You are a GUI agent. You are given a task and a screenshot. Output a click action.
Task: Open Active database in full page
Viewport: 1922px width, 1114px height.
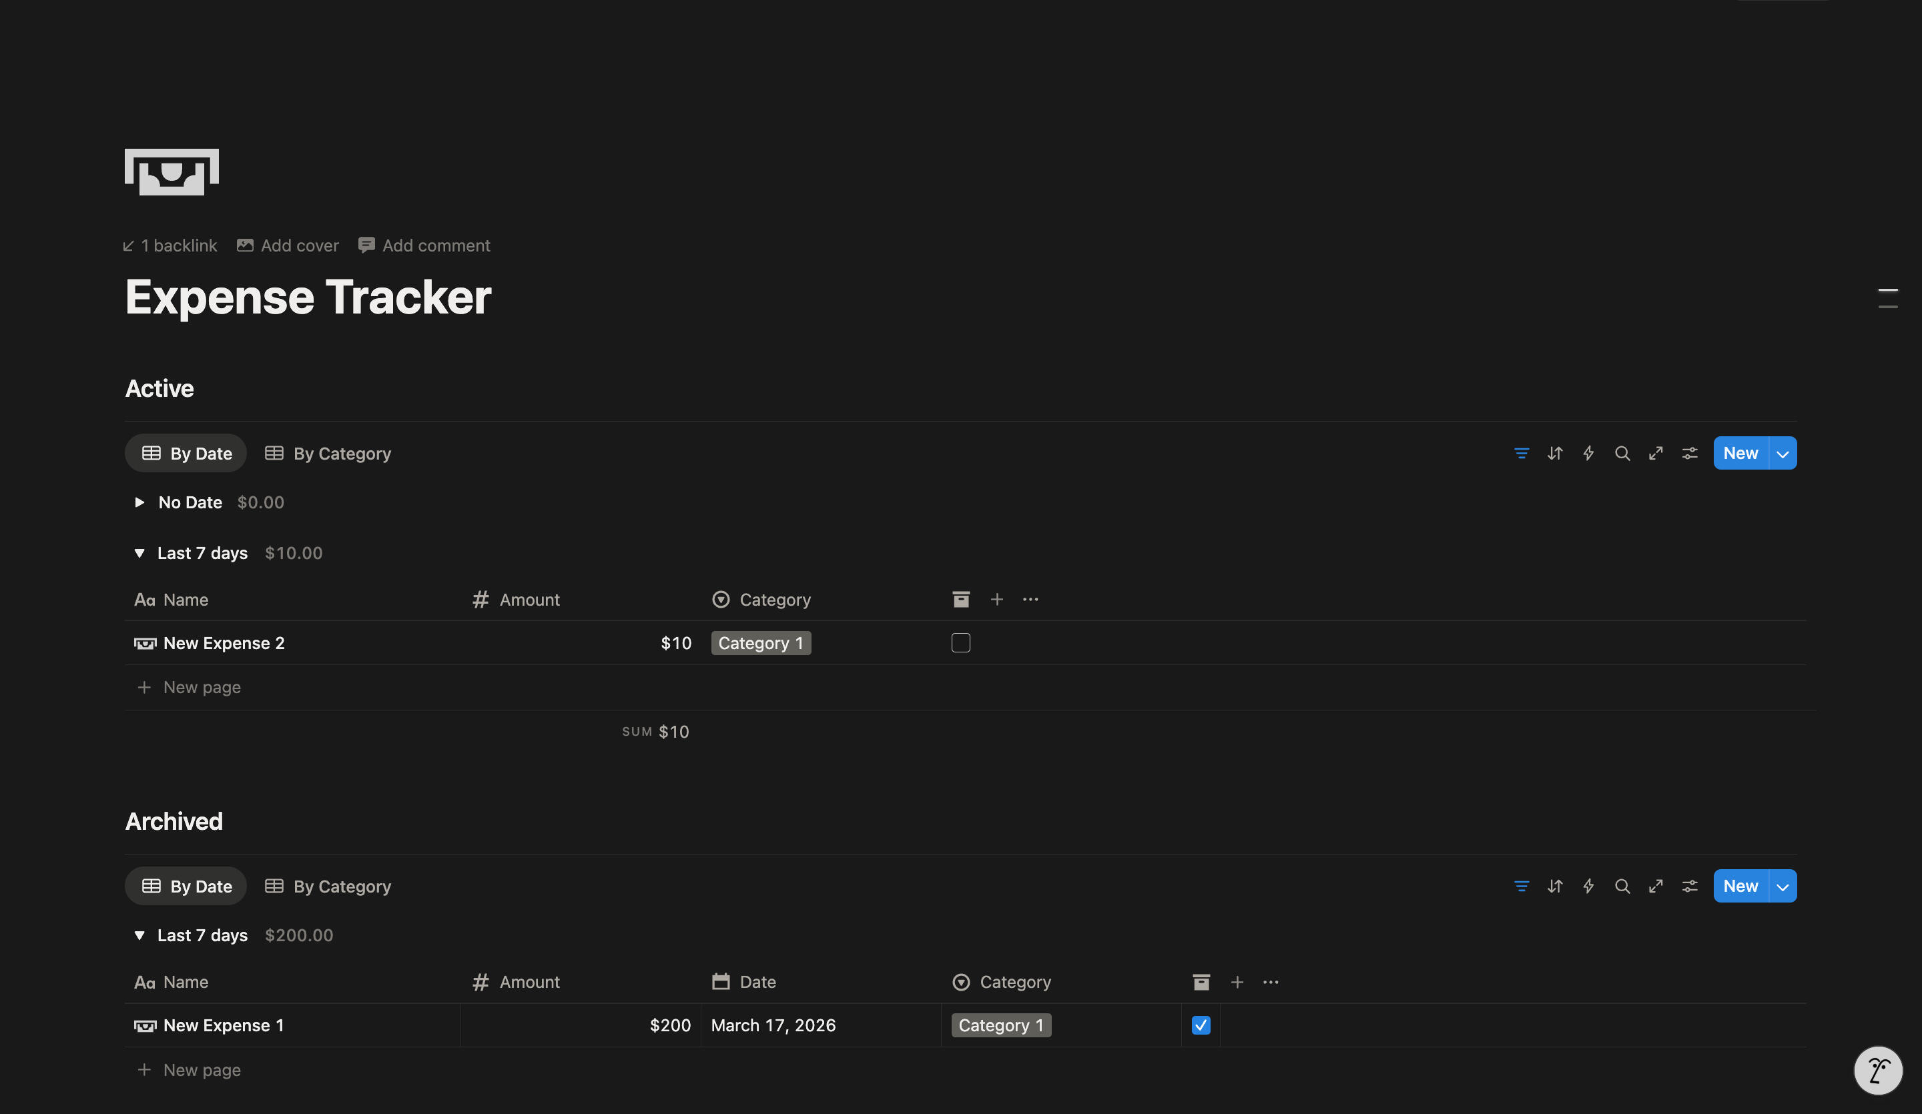1655,454
